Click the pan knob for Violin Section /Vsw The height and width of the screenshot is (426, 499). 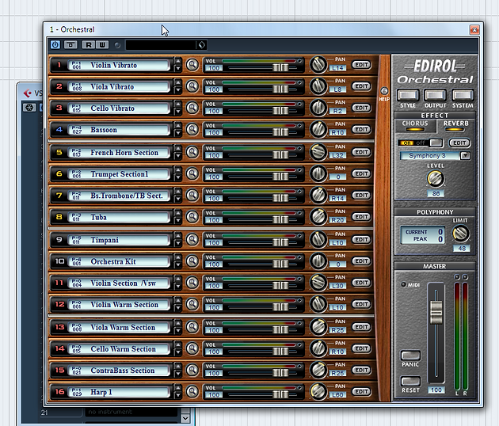318,283
